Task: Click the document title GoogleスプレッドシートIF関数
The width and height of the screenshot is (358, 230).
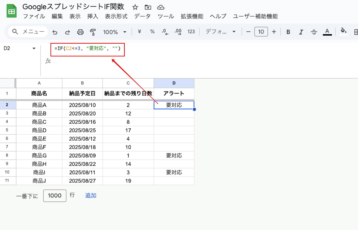Action: click(x=73, y=7)
